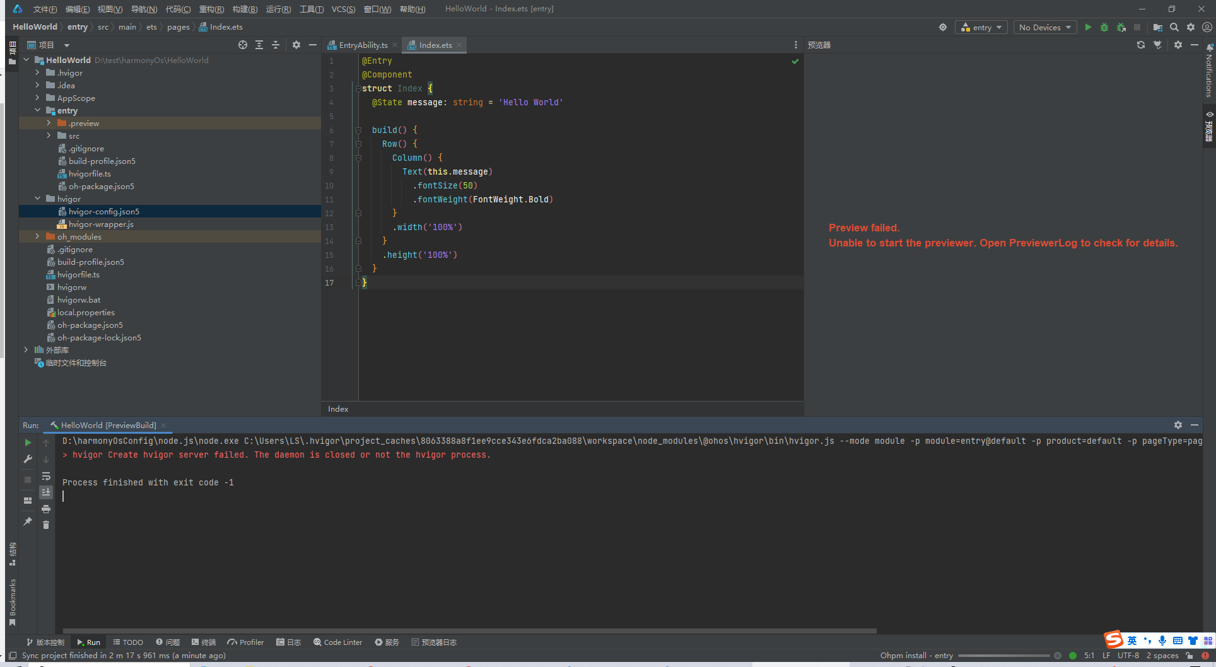The image size is (1216, 667).
Task: Open IDE settings gear in top toolbar
Action: 1191,27
